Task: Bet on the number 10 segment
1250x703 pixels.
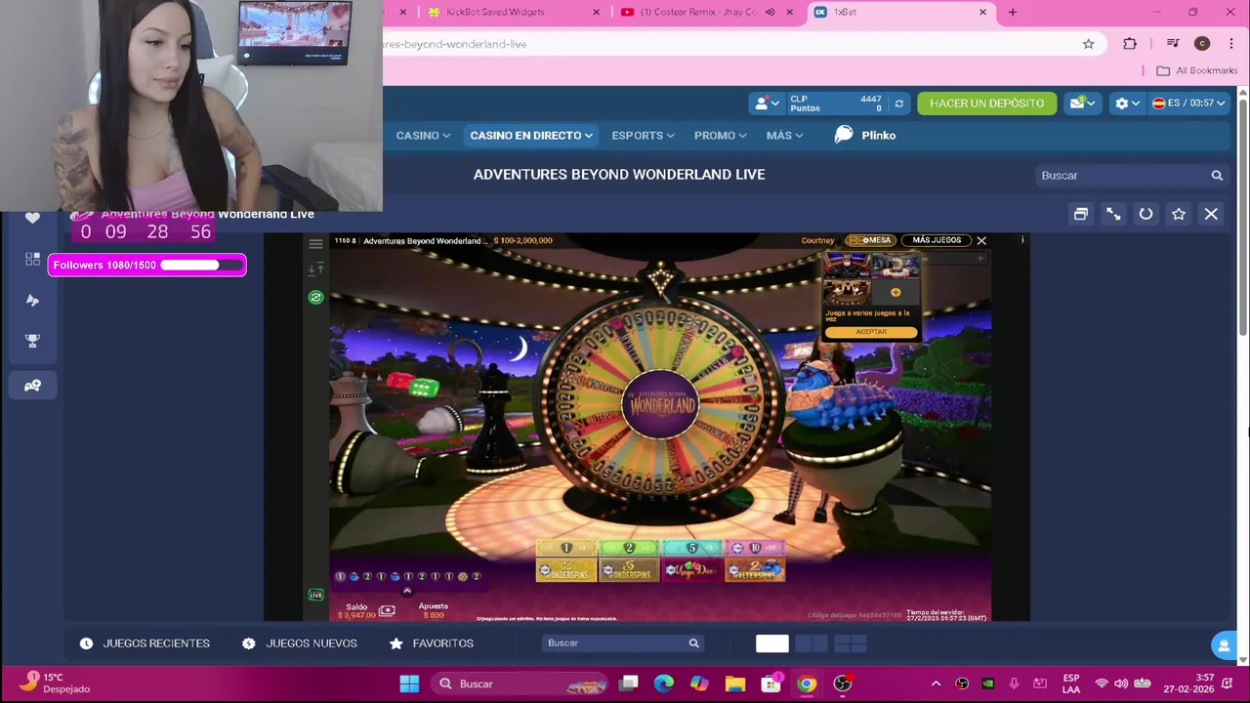Action: pos(755,548)
